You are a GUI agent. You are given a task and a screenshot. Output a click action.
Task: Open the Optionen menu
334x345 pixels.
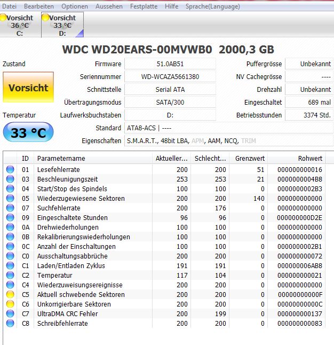tap(75, 6)
